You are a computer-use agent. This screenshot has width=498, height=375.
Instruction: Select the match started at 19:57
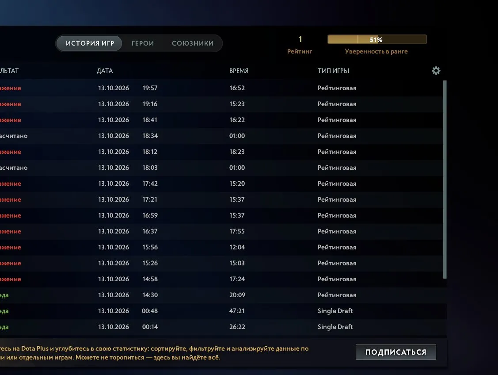point(222,88)
